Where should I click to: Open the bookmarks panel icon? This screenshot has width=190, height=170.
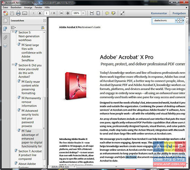pyautogui.click(x=5, y=29)
